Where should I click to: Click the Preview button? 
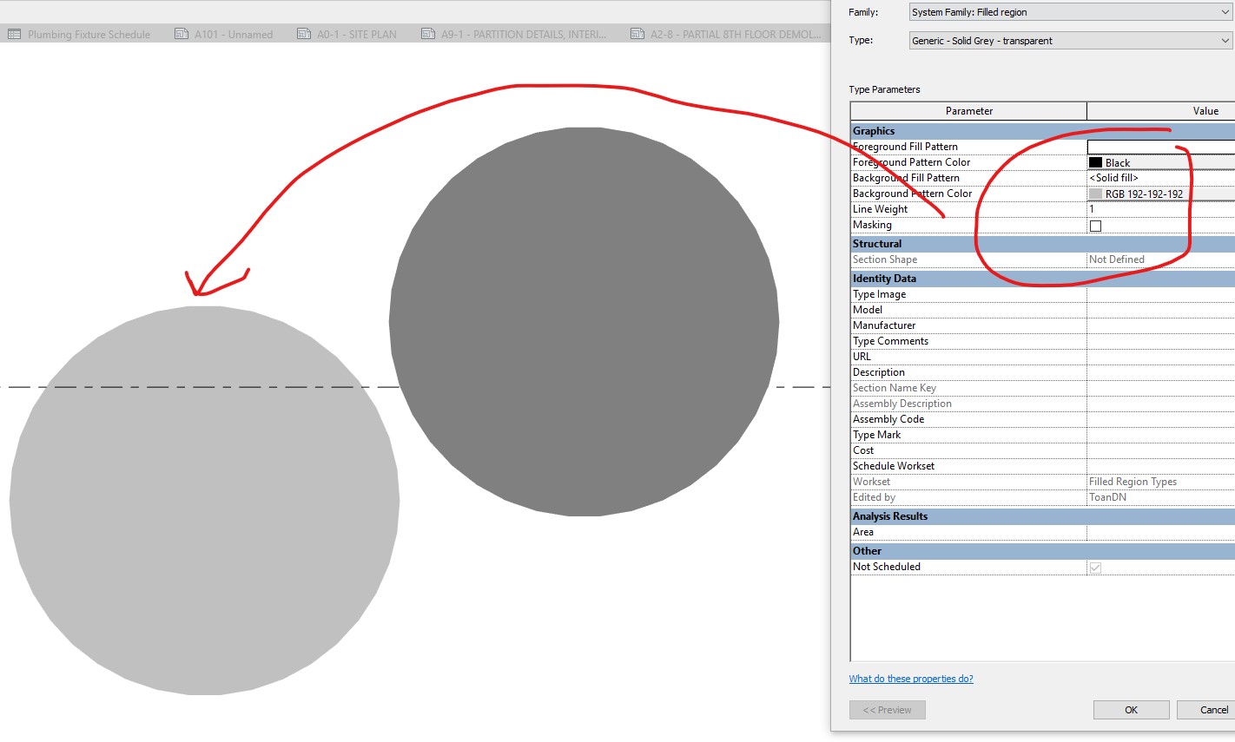887,709
